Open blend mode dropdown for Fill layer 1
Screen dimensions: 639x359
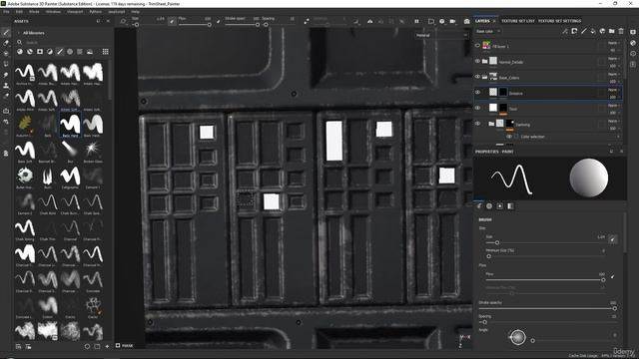(x=614, y=43)
